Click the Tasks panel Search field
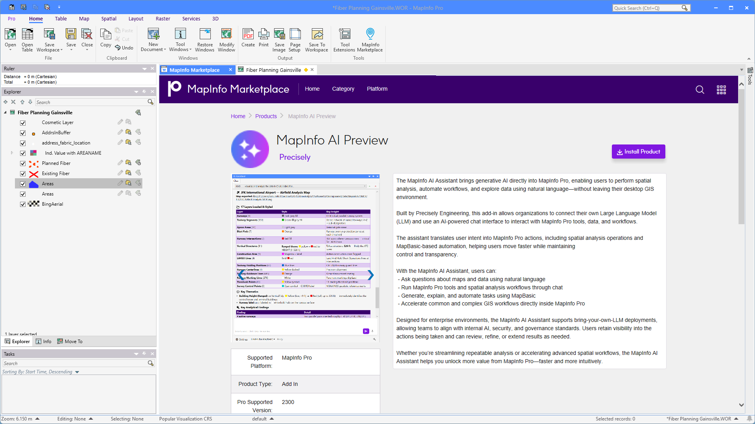The height and width of the screenshot is (424, 755). (x=75, y=364)
